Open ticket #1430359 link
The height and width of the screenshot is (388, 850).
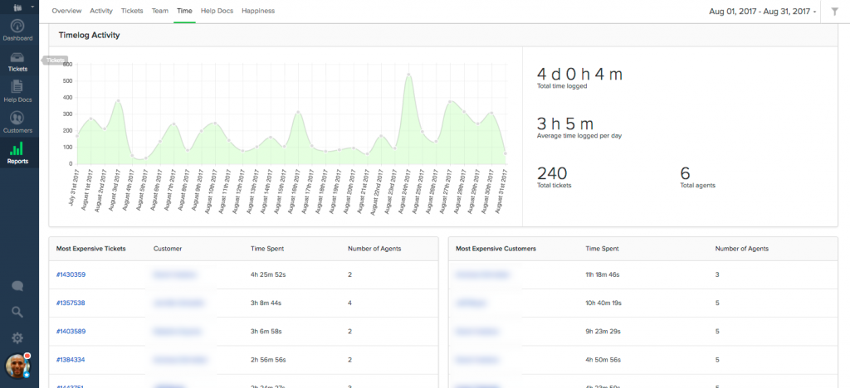(x=71, y=274)
